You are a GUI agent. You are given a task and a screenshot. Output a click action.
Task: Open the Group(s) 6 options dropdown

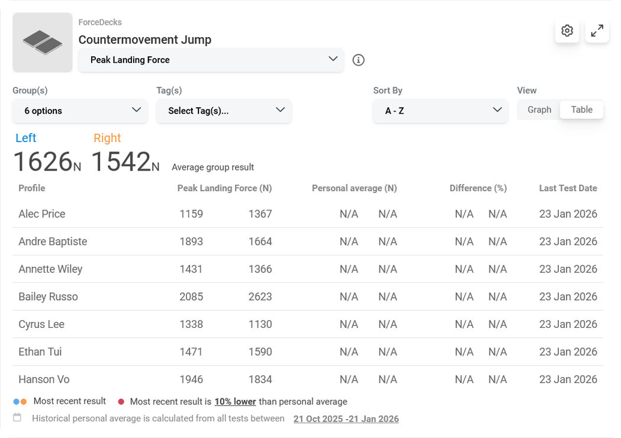pos(80,111)
